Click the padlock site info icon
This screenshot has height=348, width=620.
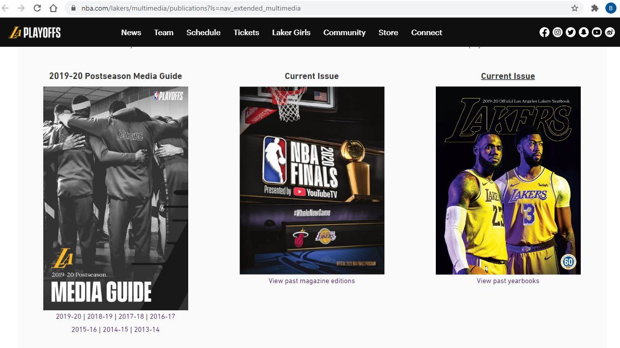(x=73, y=8)
